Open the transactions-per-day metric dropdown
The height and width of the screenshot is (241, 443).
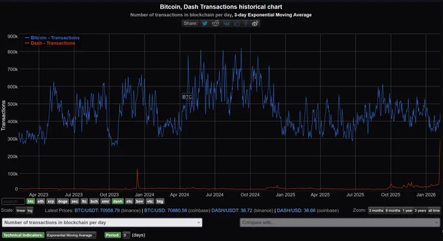102,223
